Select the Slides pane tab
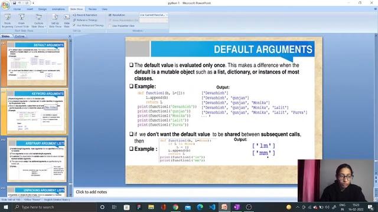 point(5,37)
